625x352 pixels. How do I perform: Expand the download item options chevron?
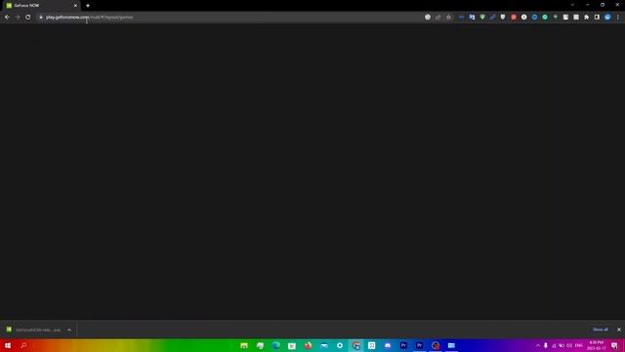point(69,330)
